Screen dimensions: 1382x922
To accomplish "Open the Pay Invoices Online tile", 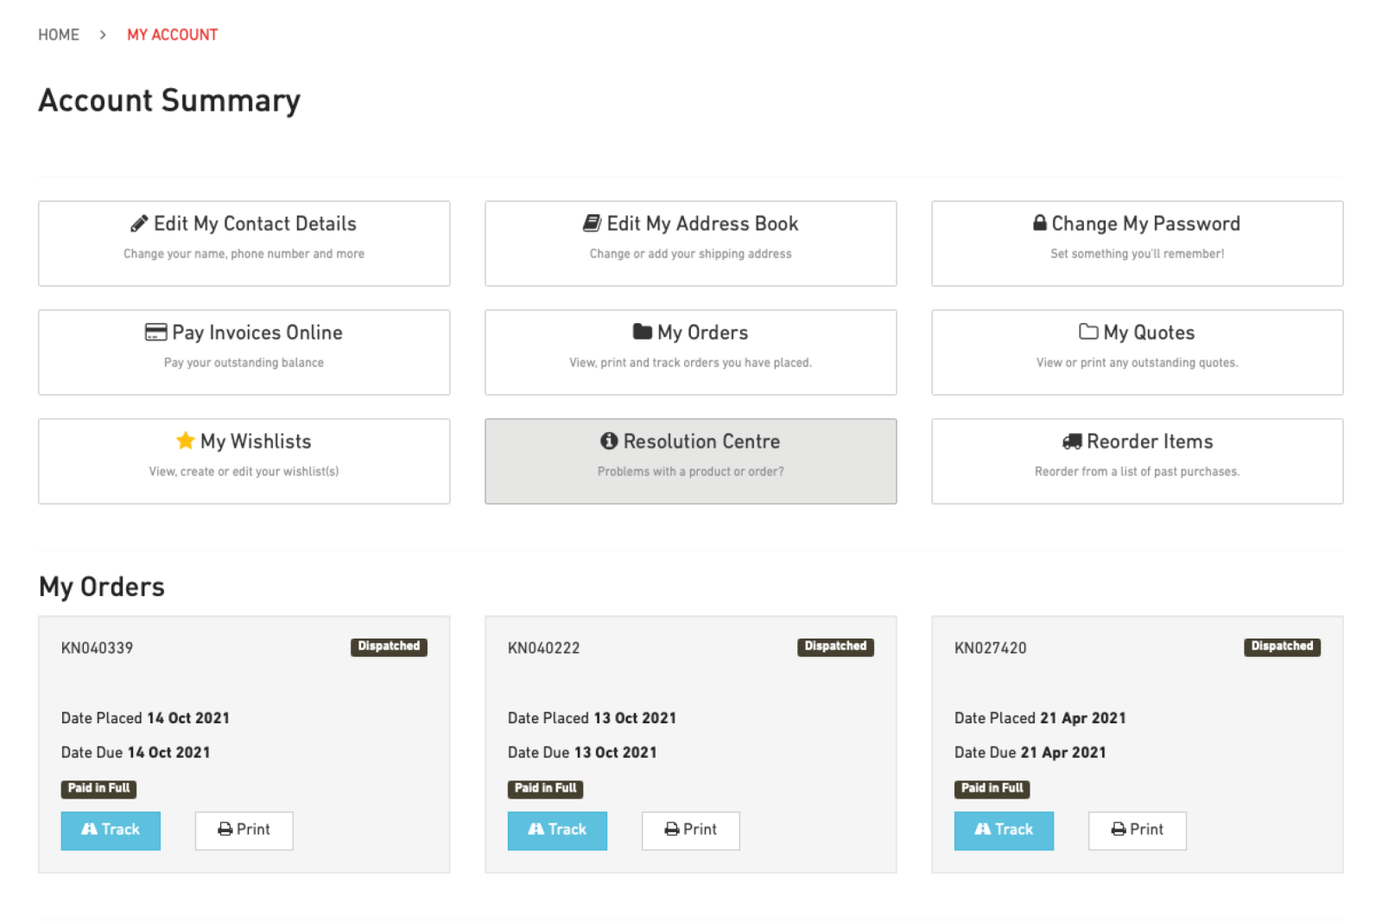I will [x=244, y=353].
